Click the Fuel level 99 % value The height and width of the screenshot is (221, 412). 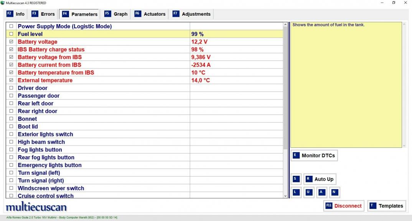tap(197, 34)
